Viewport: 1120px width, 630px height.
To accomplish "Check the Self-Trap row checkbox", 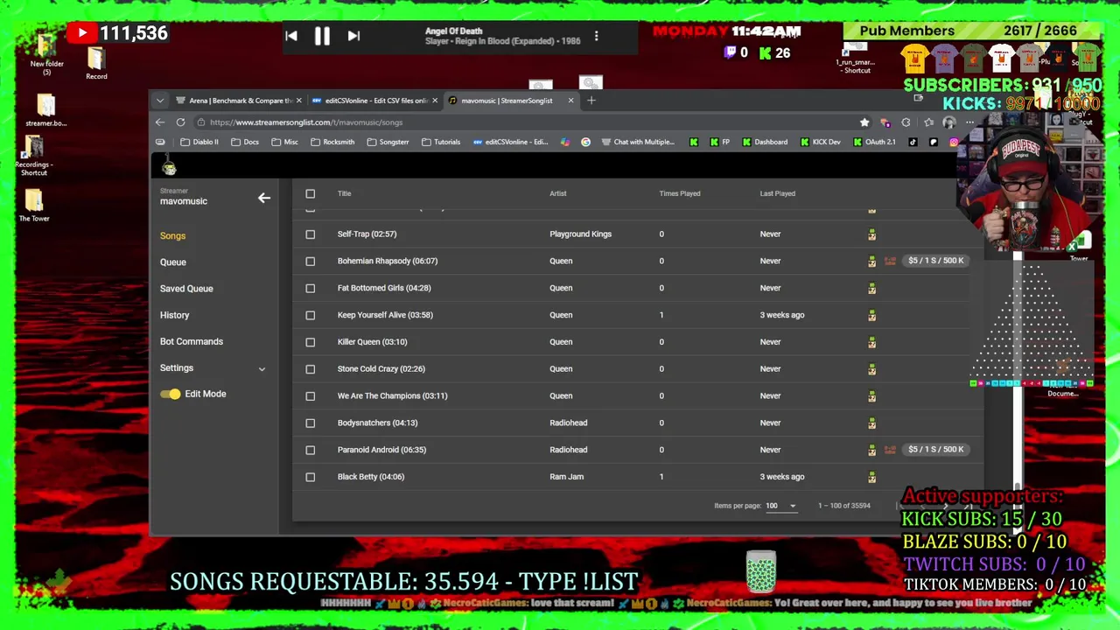I will pyautogui.click(x=310, y=234).
